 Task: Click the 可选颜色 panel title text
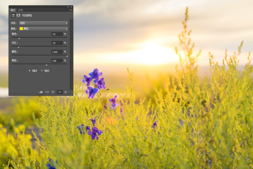[27, 16]
